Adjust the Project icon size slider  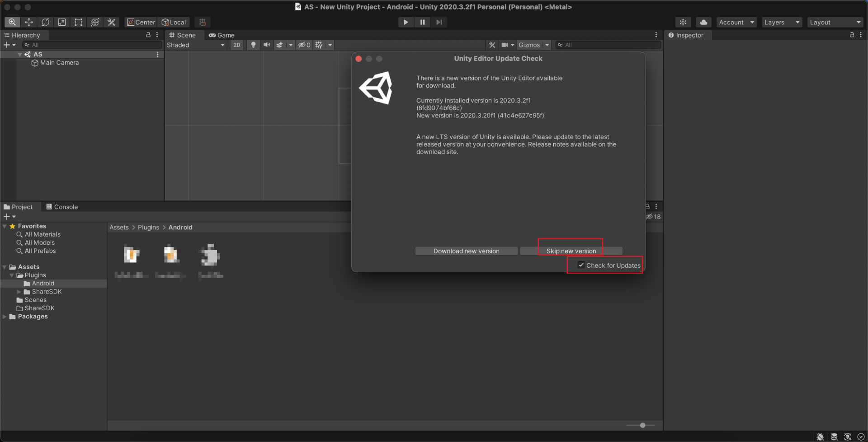point(641,425)
